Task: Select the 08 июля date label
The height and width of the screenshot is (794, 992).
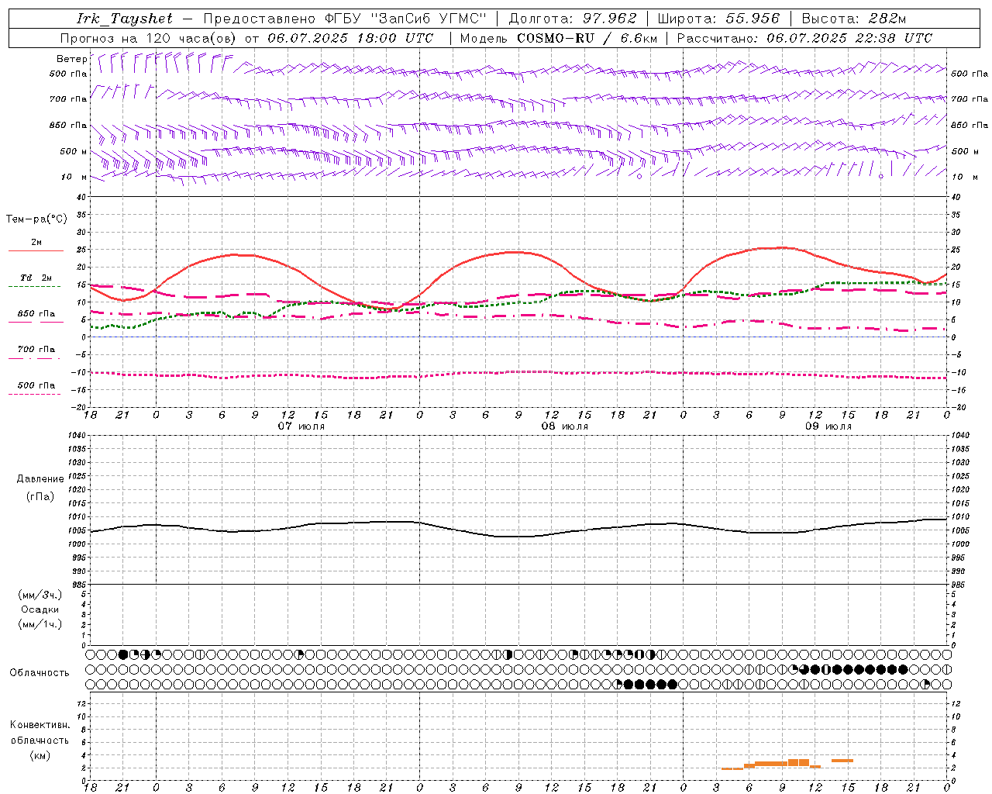Action: coord(565,426)
